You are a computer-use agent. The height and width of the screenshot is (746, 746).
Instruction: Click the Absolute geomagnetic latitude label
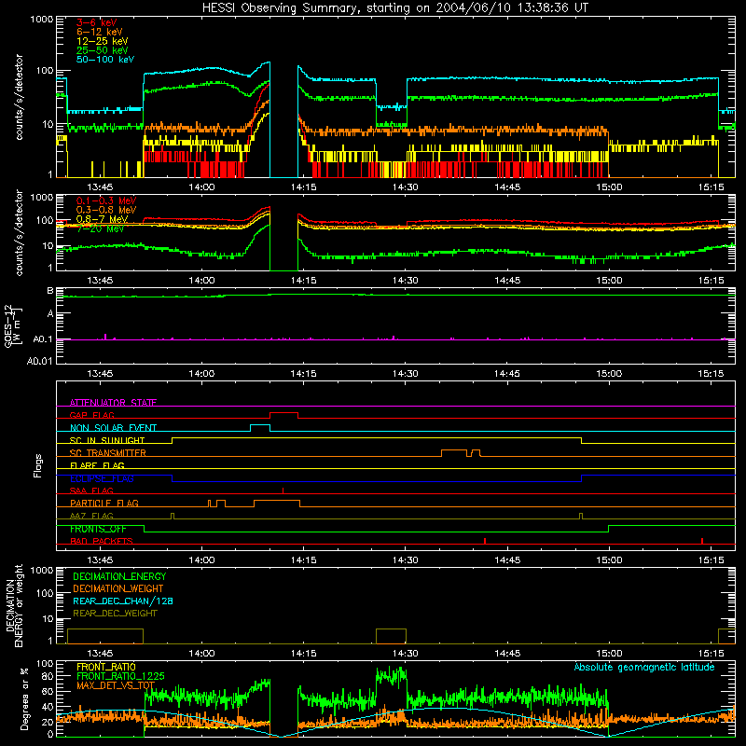[x=644, y=667]
